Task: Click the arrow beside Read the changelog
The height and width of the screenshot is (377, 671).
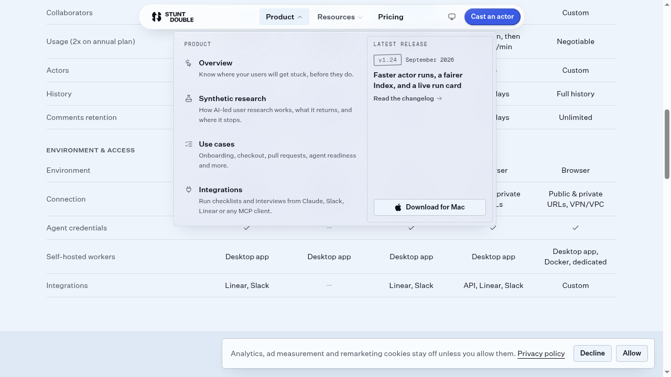Action: pos(439,98)
